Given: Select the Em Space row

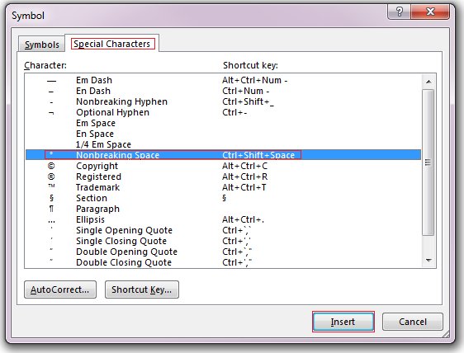Looking at the screenshot, I should tap(223, 123).
